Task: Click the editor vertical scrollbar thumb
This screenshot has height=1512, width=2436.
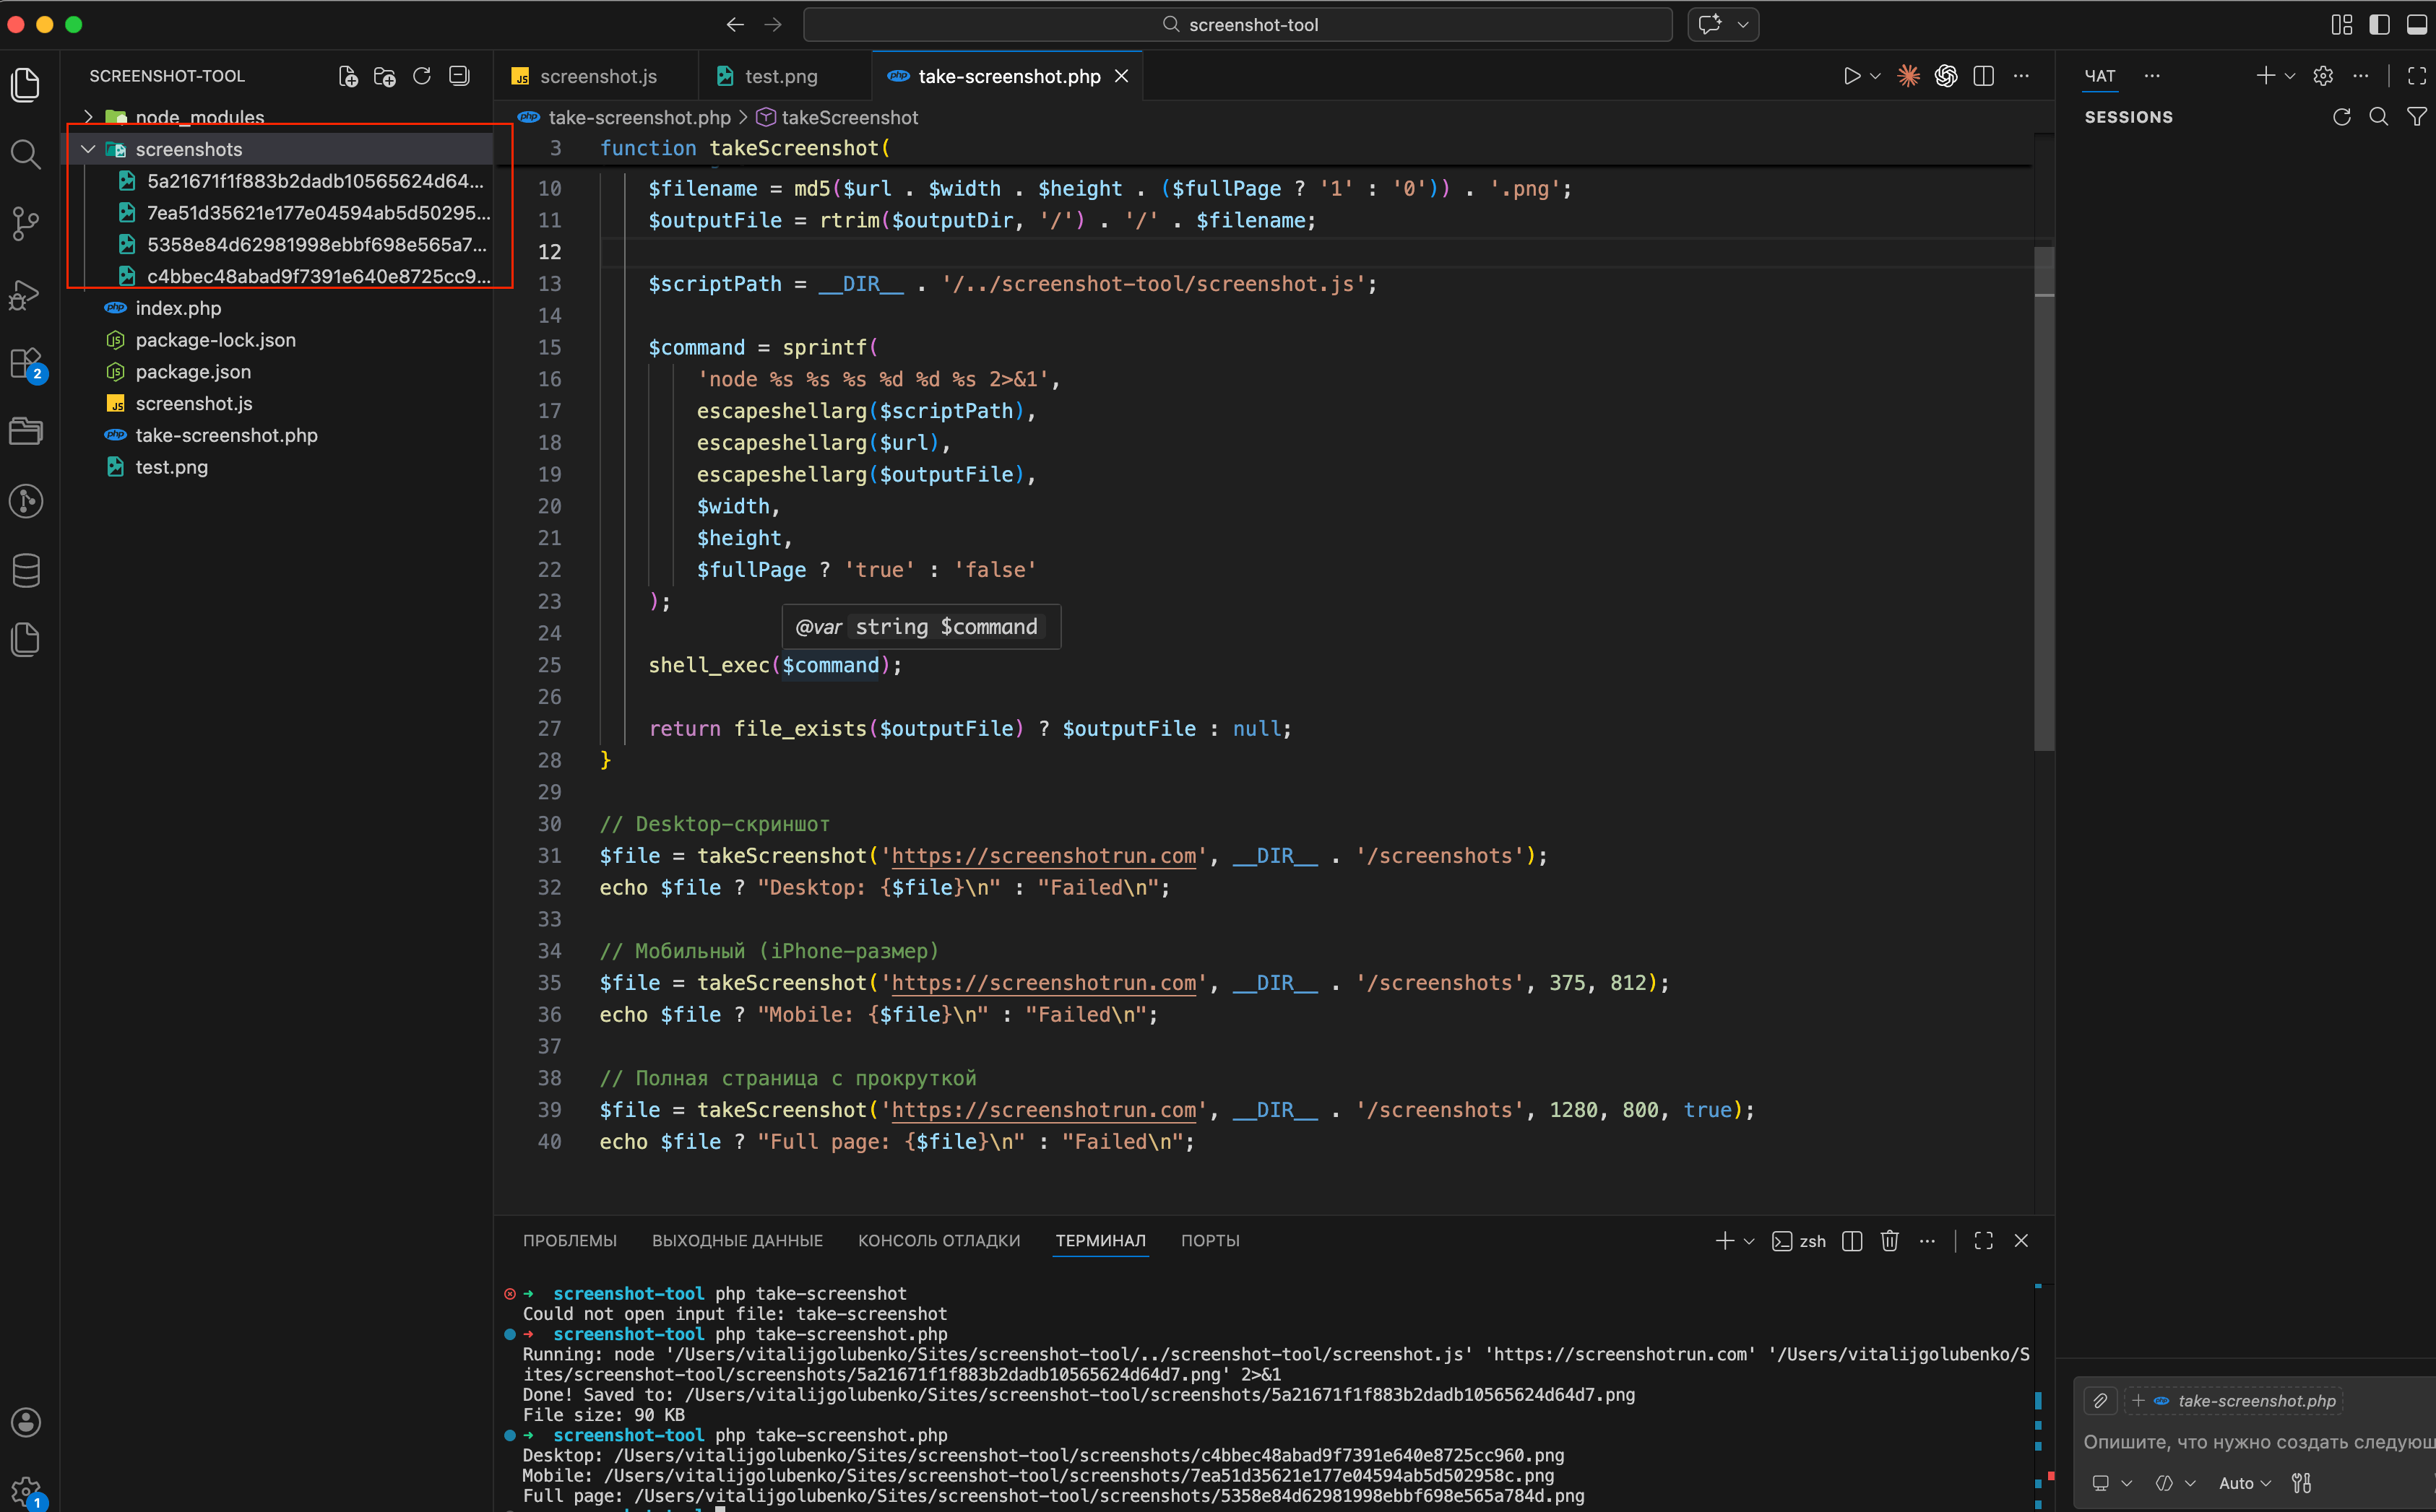Action: point(2044,500)
